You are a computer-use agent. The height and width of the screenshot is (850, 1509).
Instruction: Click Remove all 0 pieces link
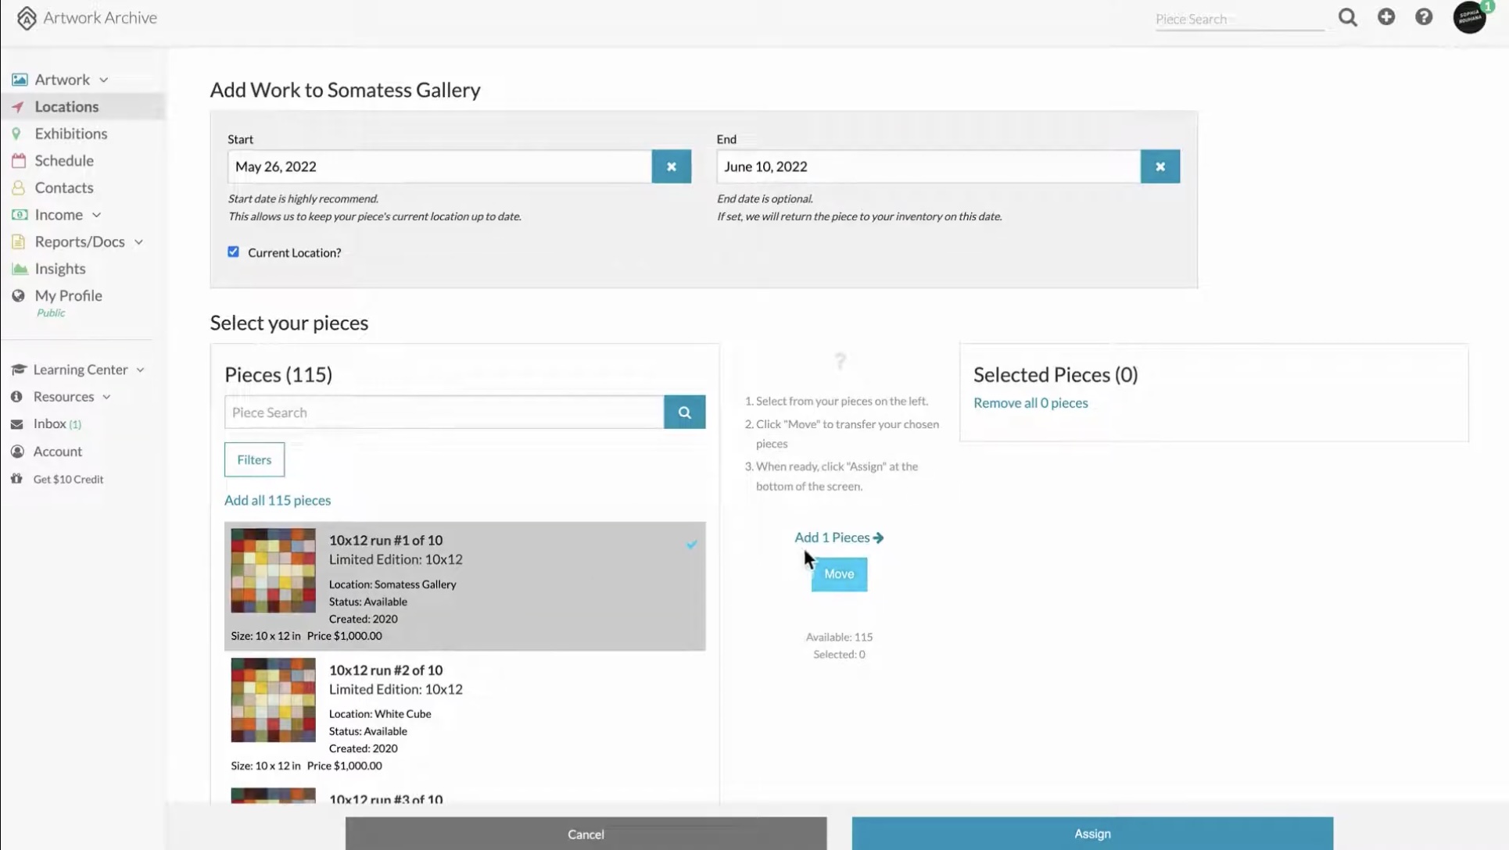point(1030,403)
